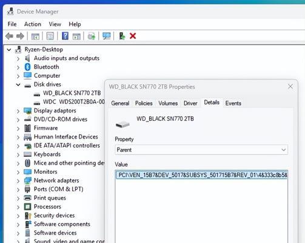
Task: Expand the Audio inputs and outputs category
Action: pyautogui.click(x=18, y=58)
